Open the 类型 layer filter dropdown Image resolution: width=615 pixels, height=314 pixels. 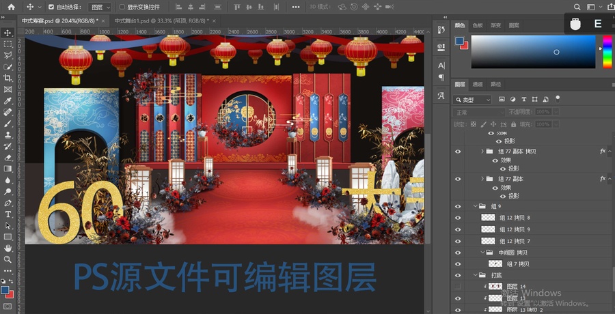[x=471, y=100]
